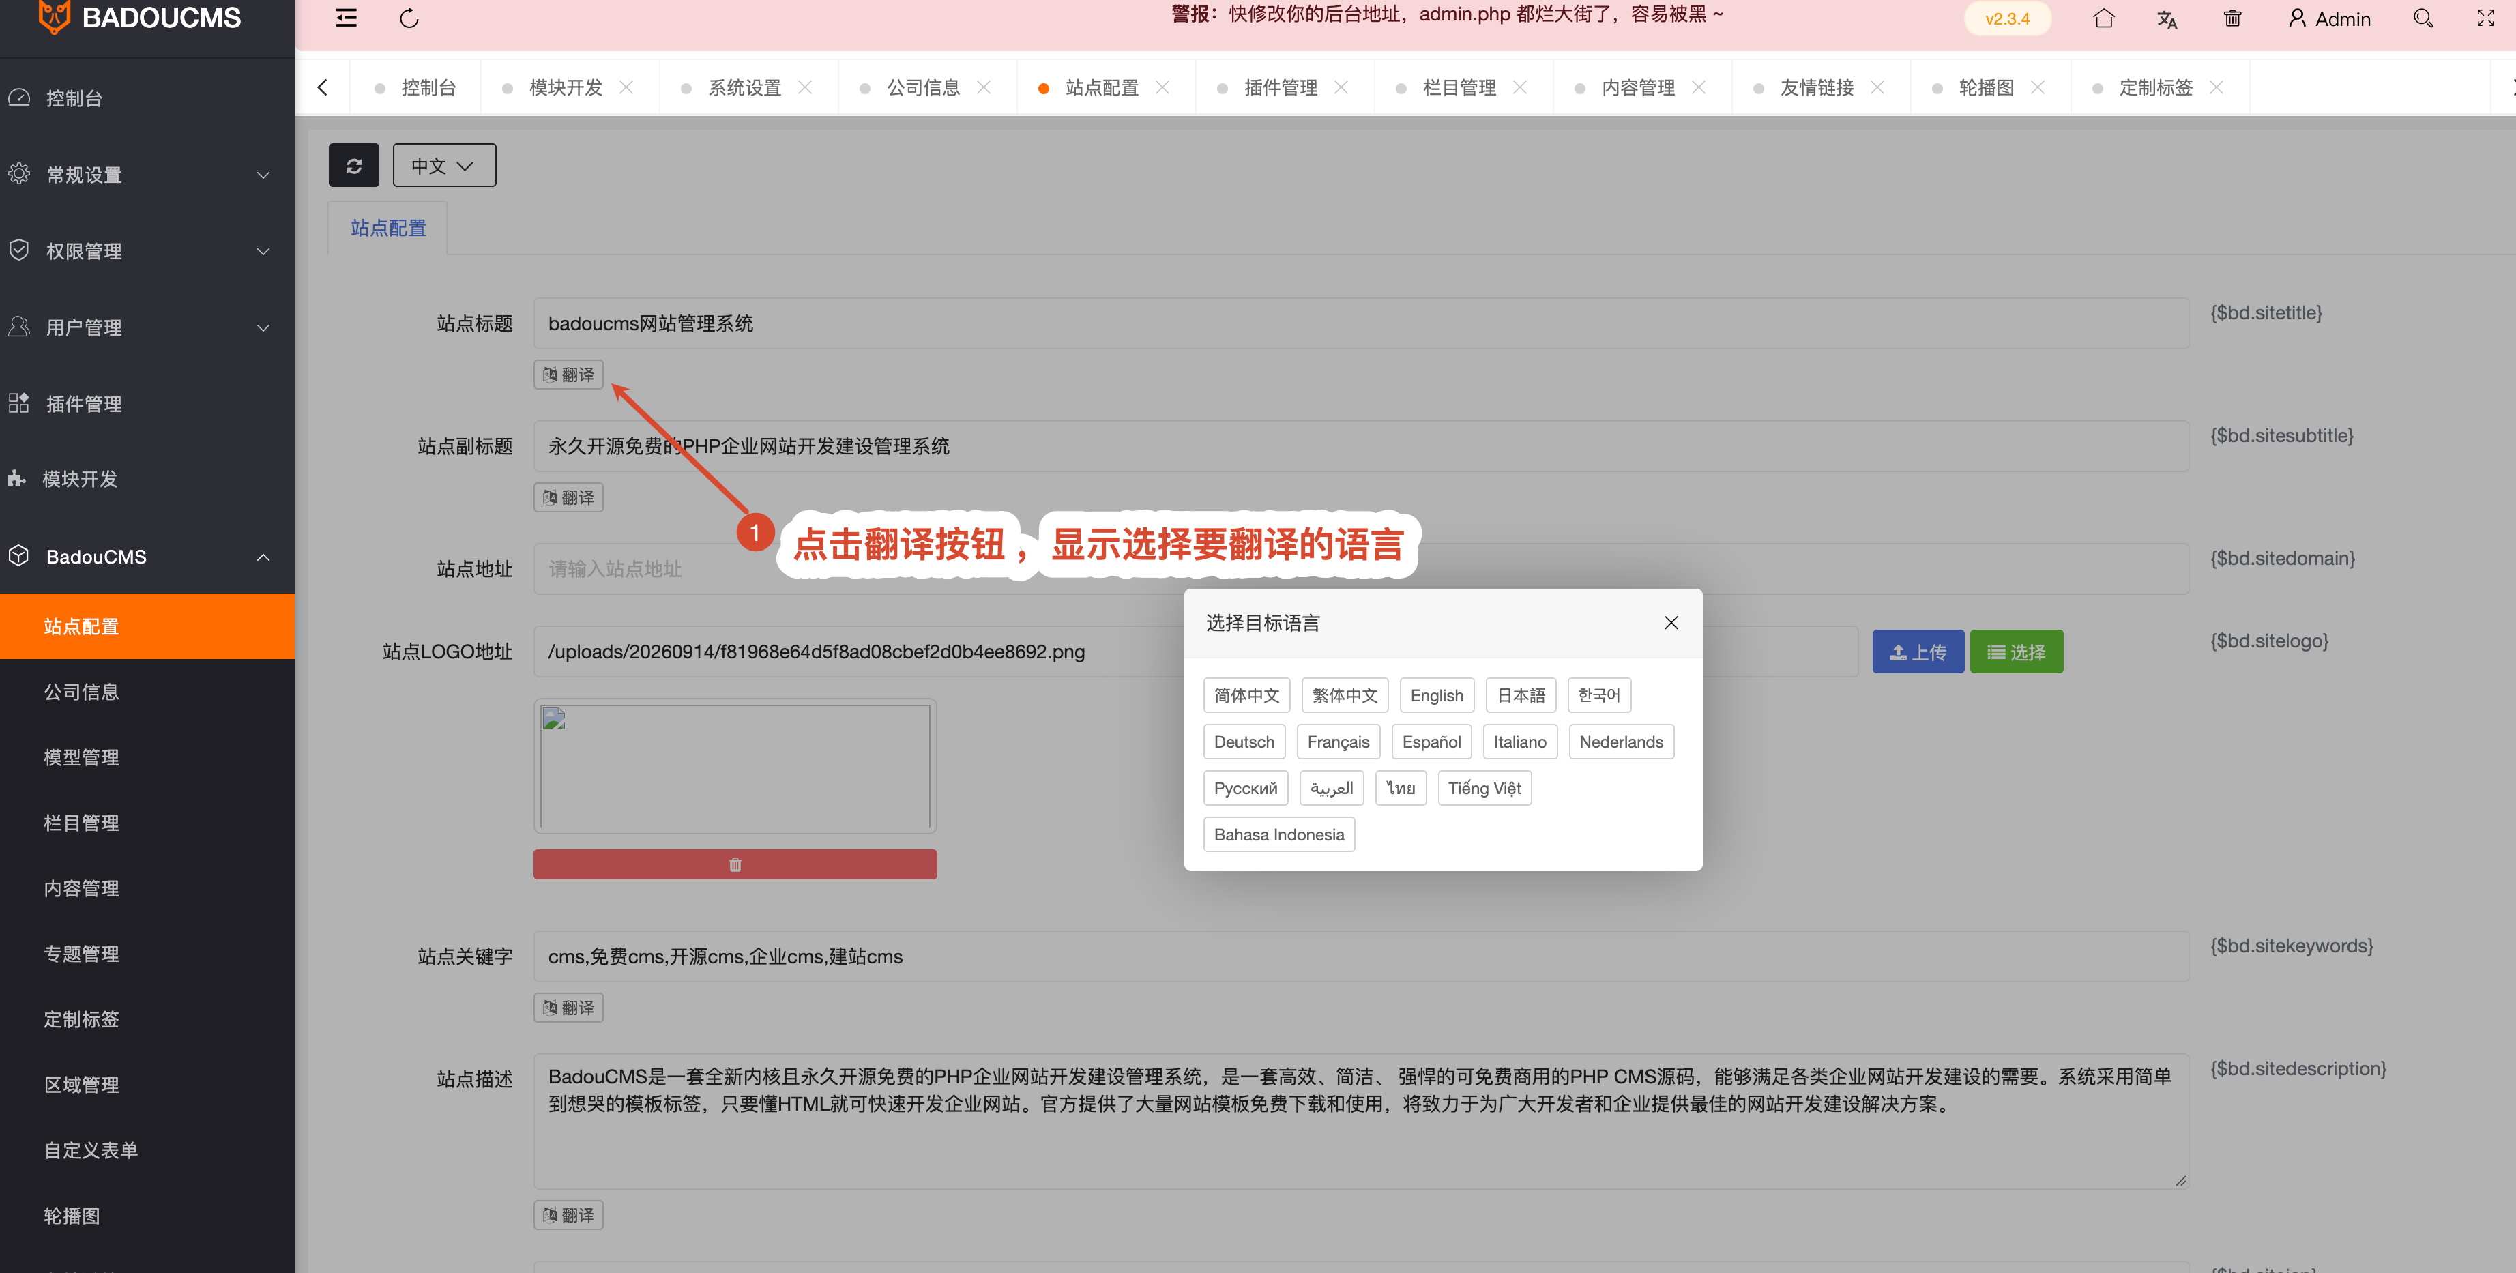Close the 公司信息 tab
Screen dimensions: 2516x1273
click(984, 87)
